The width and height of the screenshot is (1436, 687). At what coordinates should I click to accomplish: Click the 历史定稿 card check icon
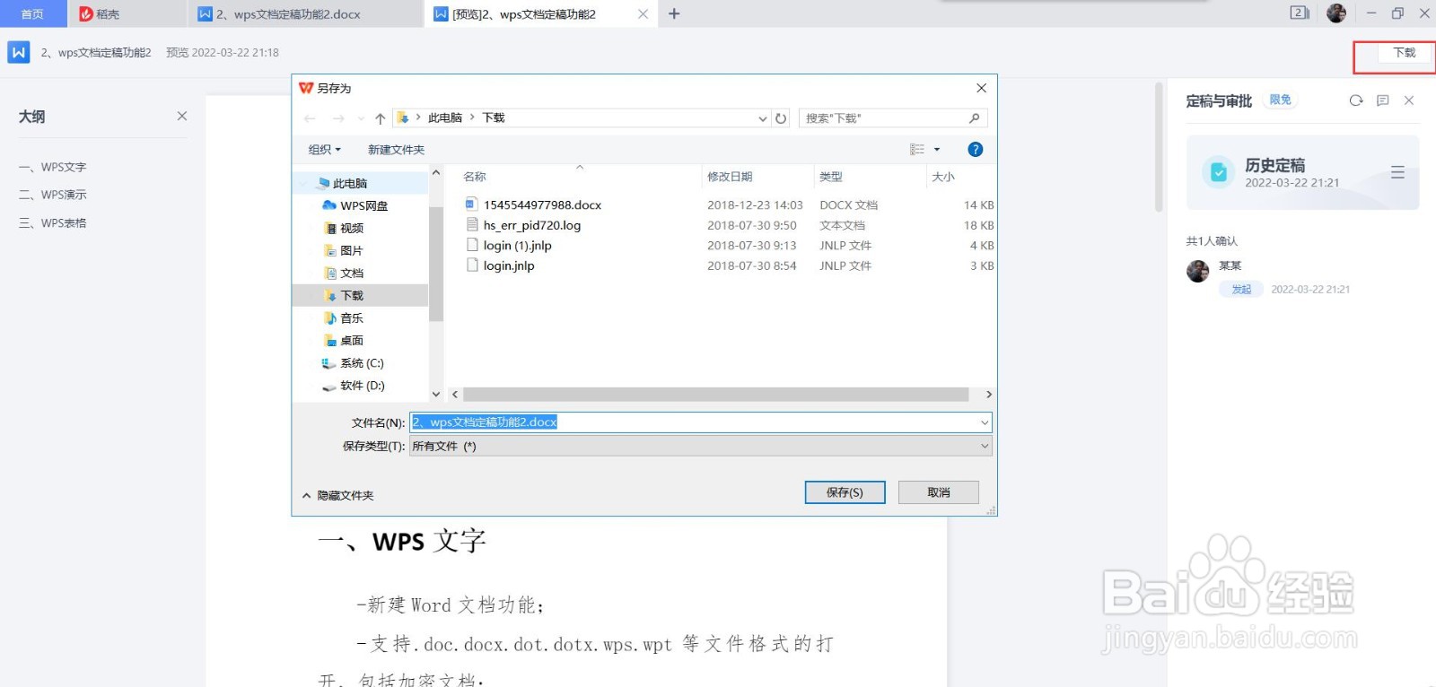[1218, 172]
